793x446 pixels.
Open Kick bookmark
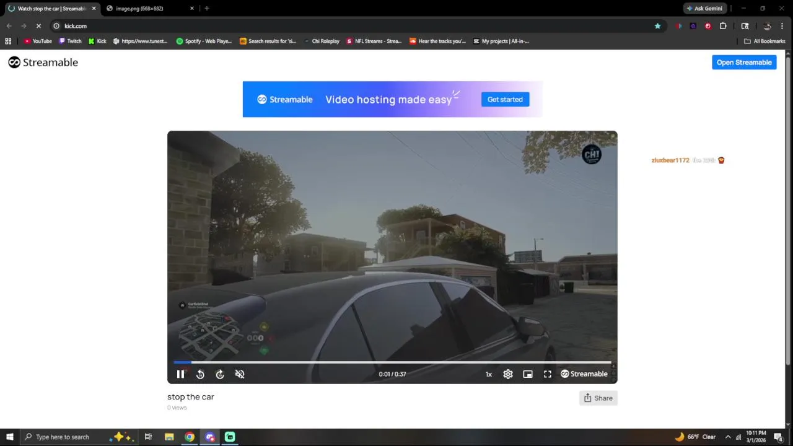coord(97,42)
